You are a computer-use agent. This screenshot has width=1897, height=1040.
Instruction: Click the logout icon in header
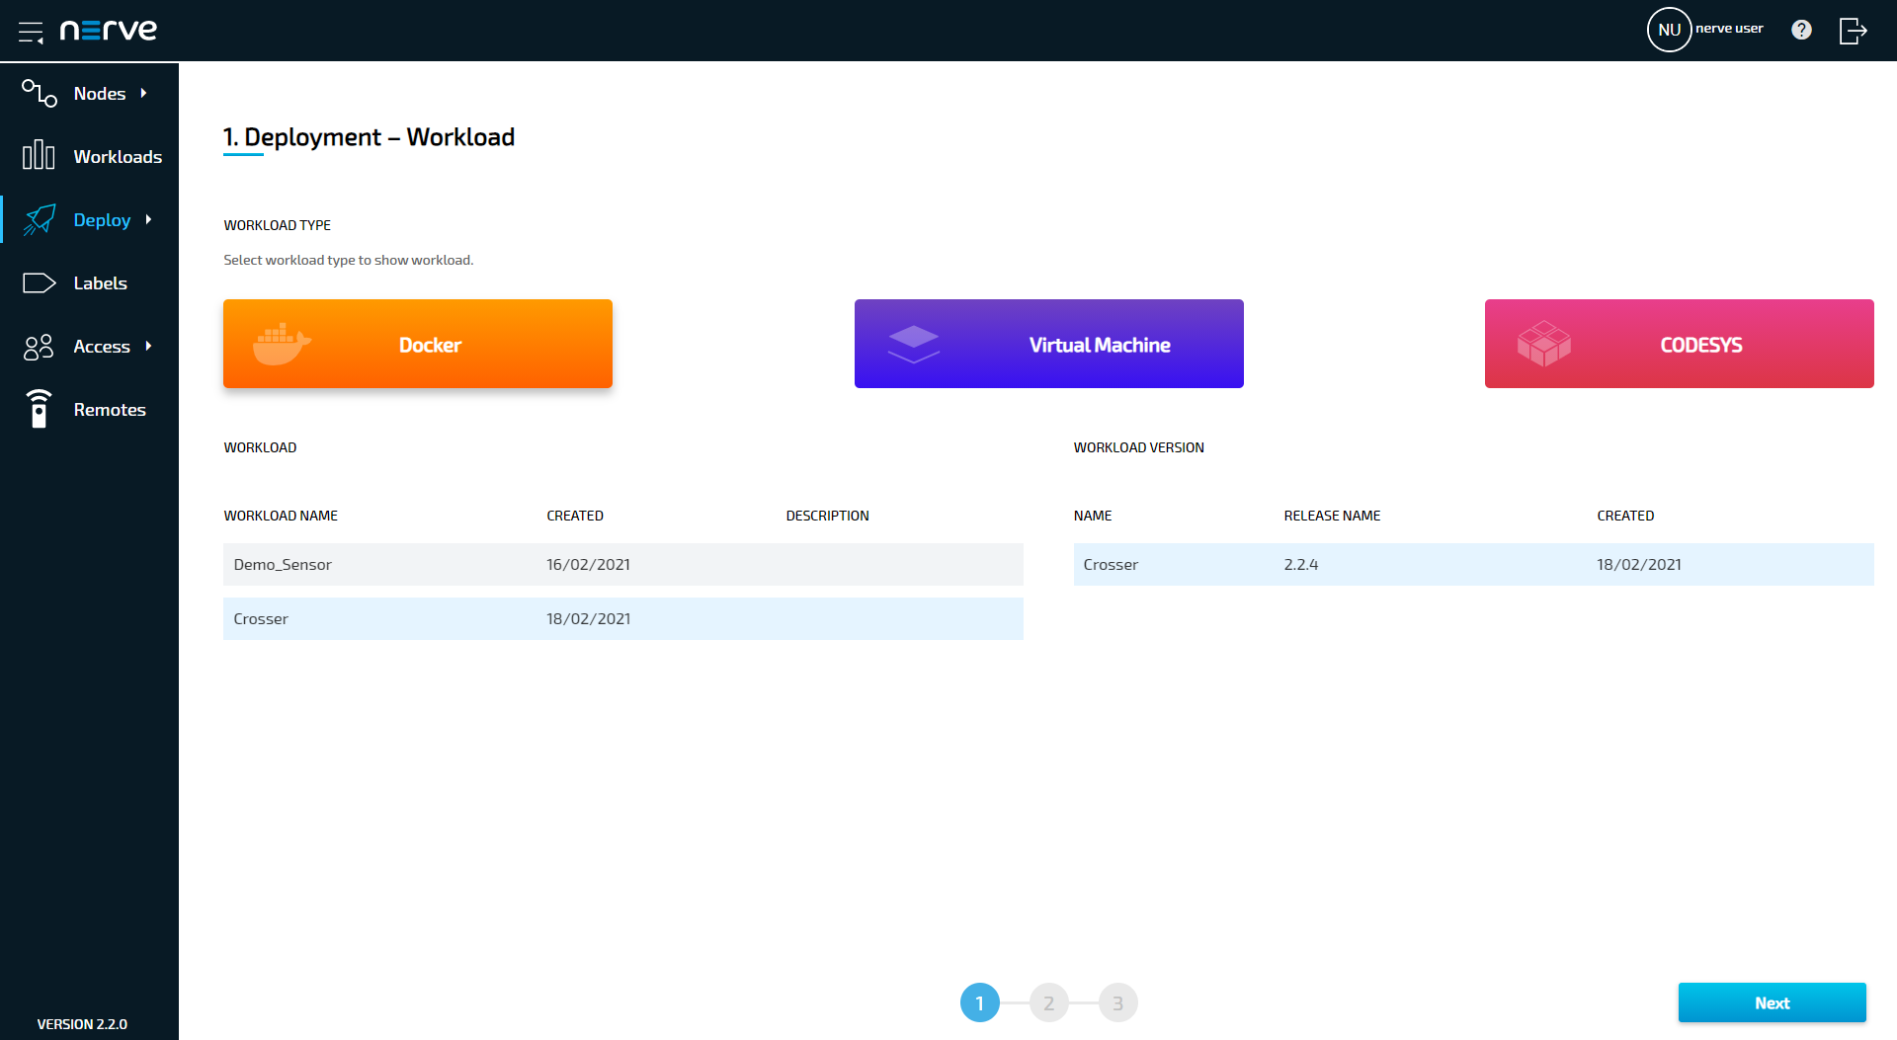coord(1853,31)
